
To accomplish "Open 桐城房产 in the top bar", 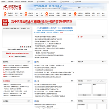I will tap(31, 2).
